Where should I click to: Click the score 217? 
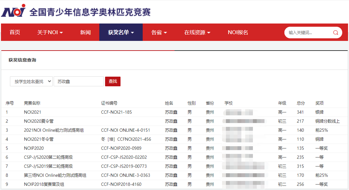(x=300, y=121)
